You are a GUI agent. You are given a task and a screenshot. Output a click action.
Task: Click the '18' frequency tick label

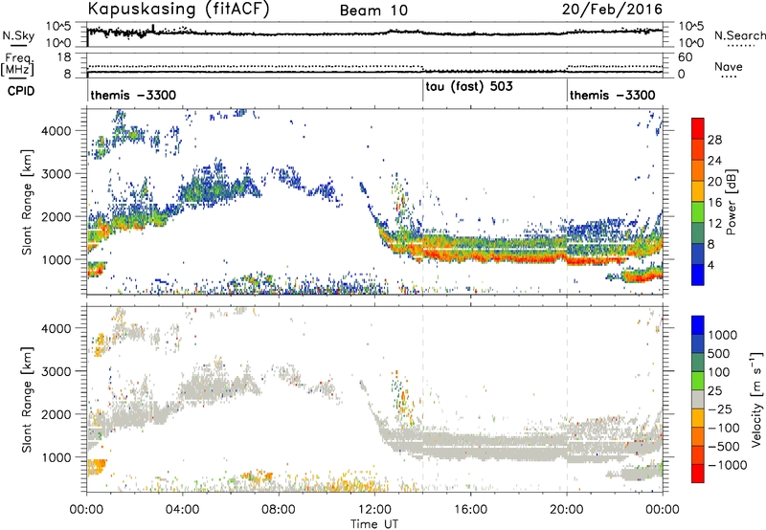64,57
